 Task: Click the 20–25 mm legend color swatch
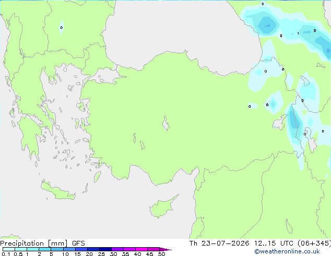(x=93, y=249)
